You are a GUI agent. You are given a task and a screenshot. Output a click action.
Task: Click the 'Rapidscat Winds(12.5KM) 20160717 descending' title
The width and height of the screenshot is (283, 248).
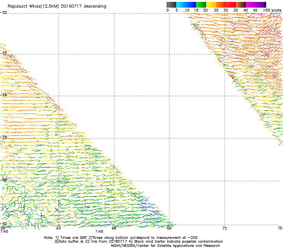pos(57,6)
